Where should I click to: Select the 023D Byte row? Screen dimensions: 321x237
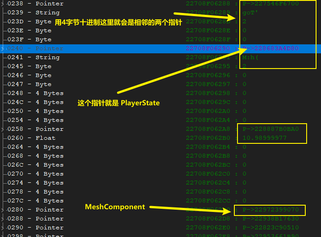click(x=29, y=22)
